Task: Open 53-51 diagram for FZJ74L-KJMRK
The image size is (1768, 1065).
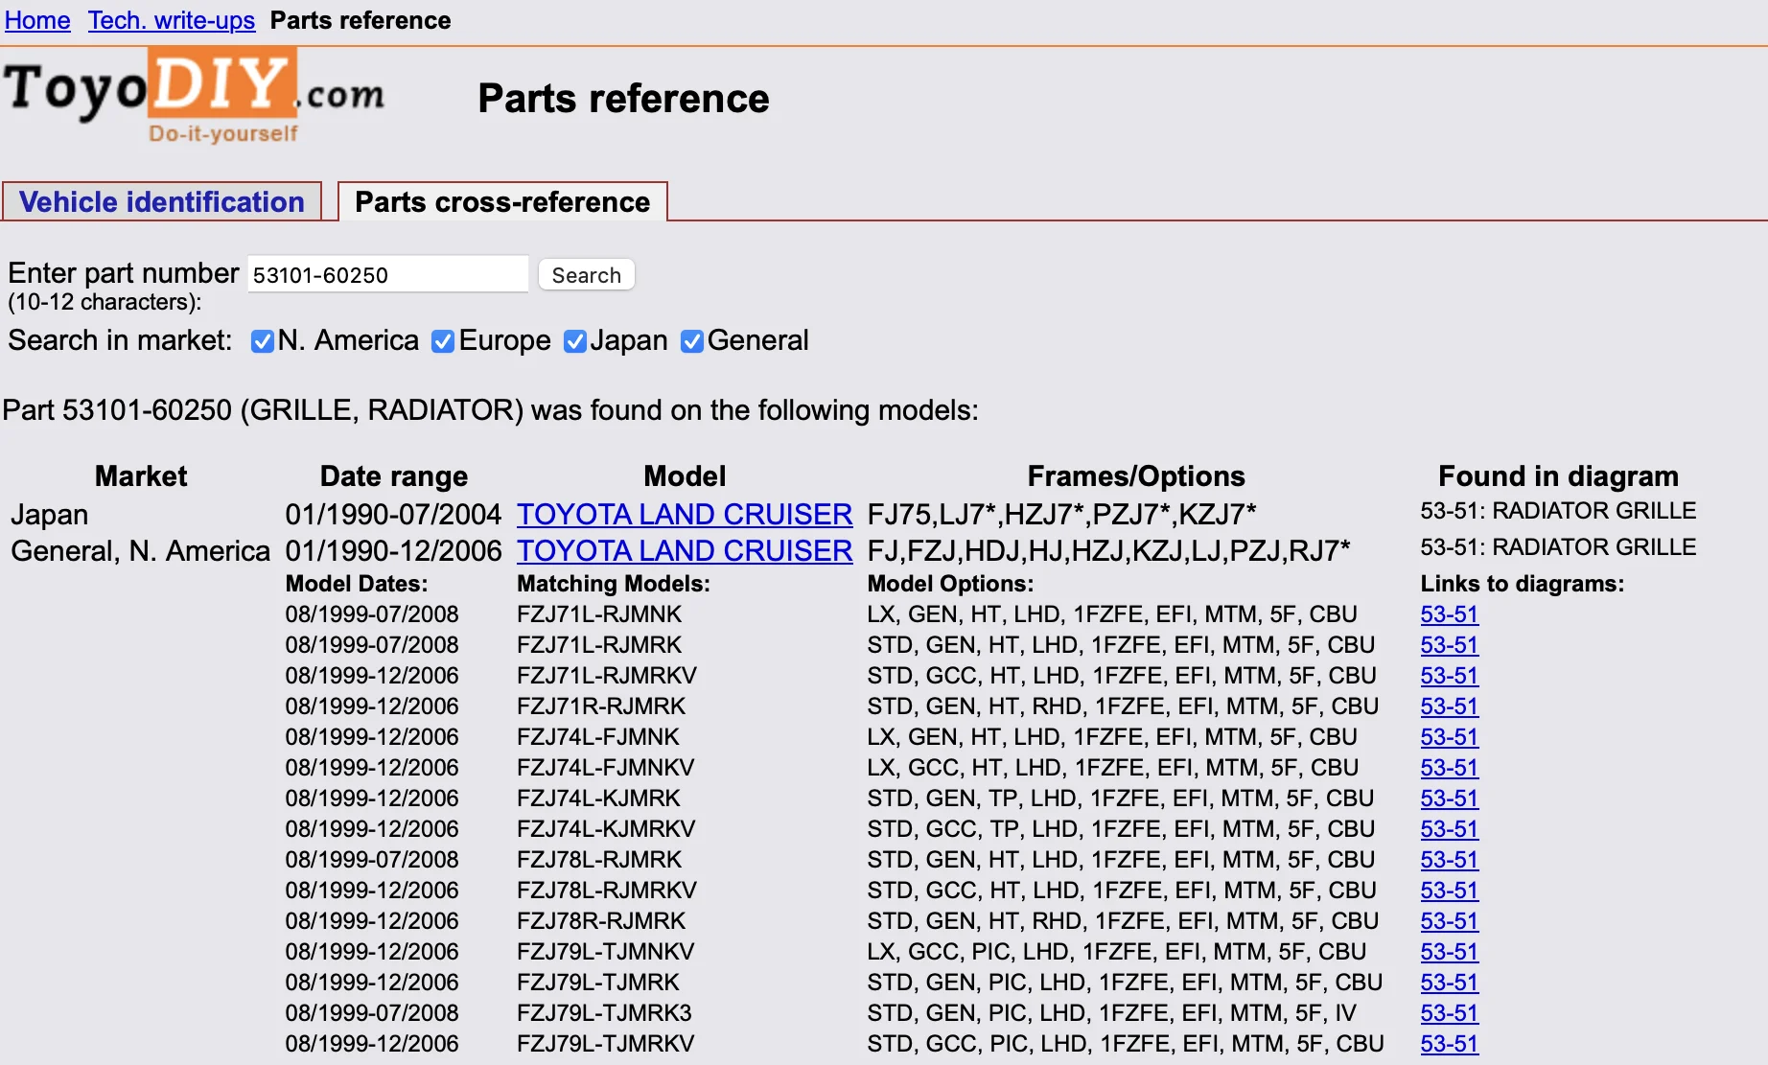Action: tap(1449, 799)
